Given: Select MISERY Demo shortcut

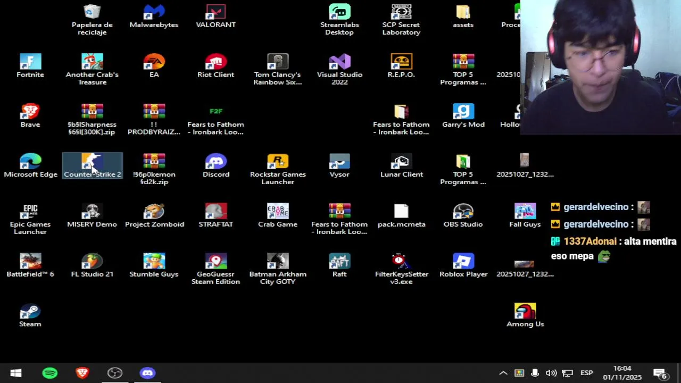Looking at the screenshot, I should tap(92, 216).
